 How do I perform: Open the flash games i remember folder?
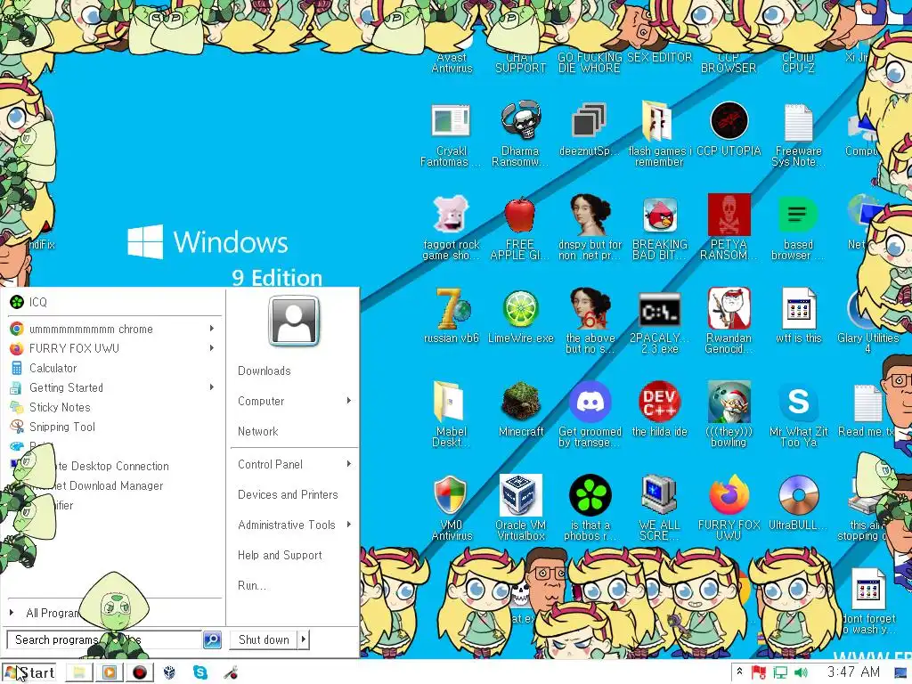[657, 121]
